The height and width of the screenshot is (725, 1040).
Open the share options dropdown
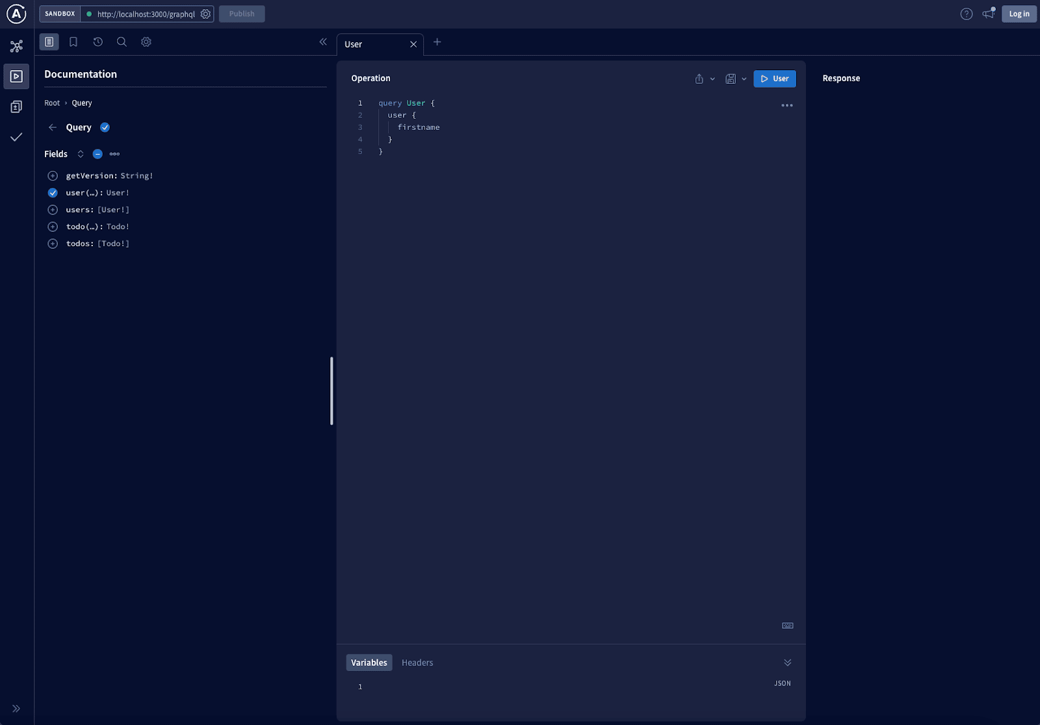point(711,79)
